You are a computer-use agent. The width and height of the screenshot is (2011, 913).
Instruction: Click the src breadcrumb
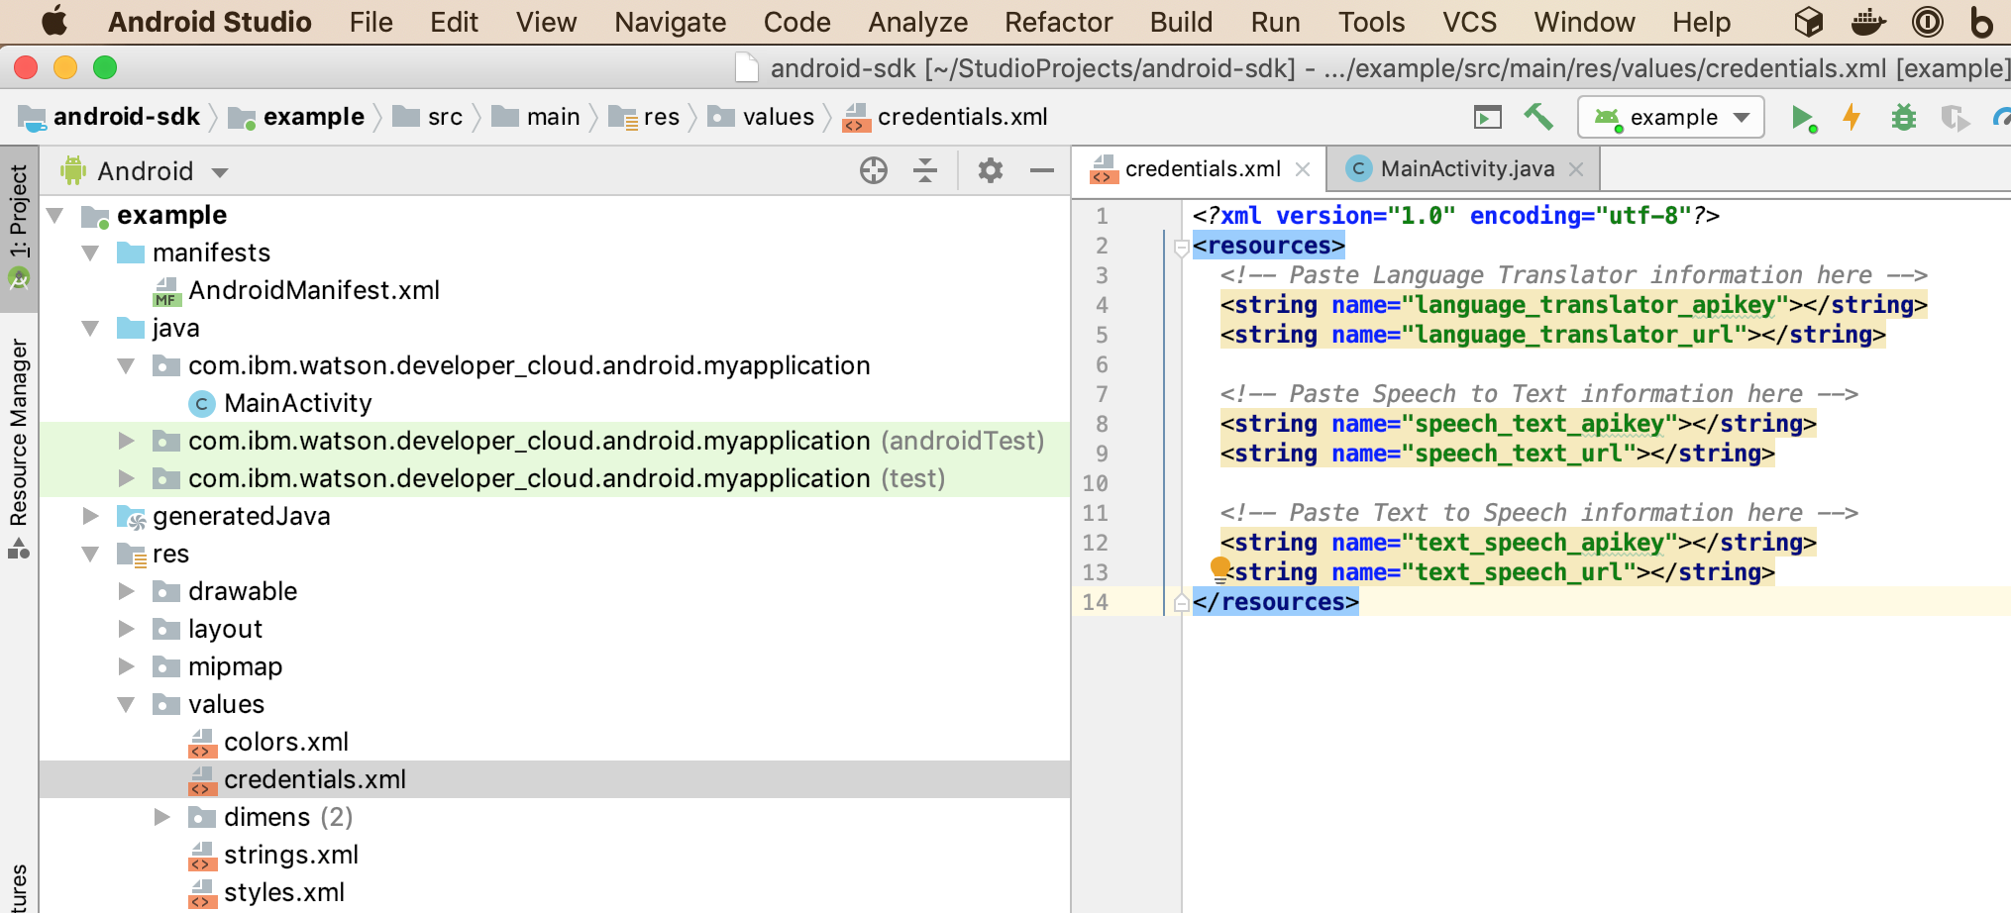(428, 117)
